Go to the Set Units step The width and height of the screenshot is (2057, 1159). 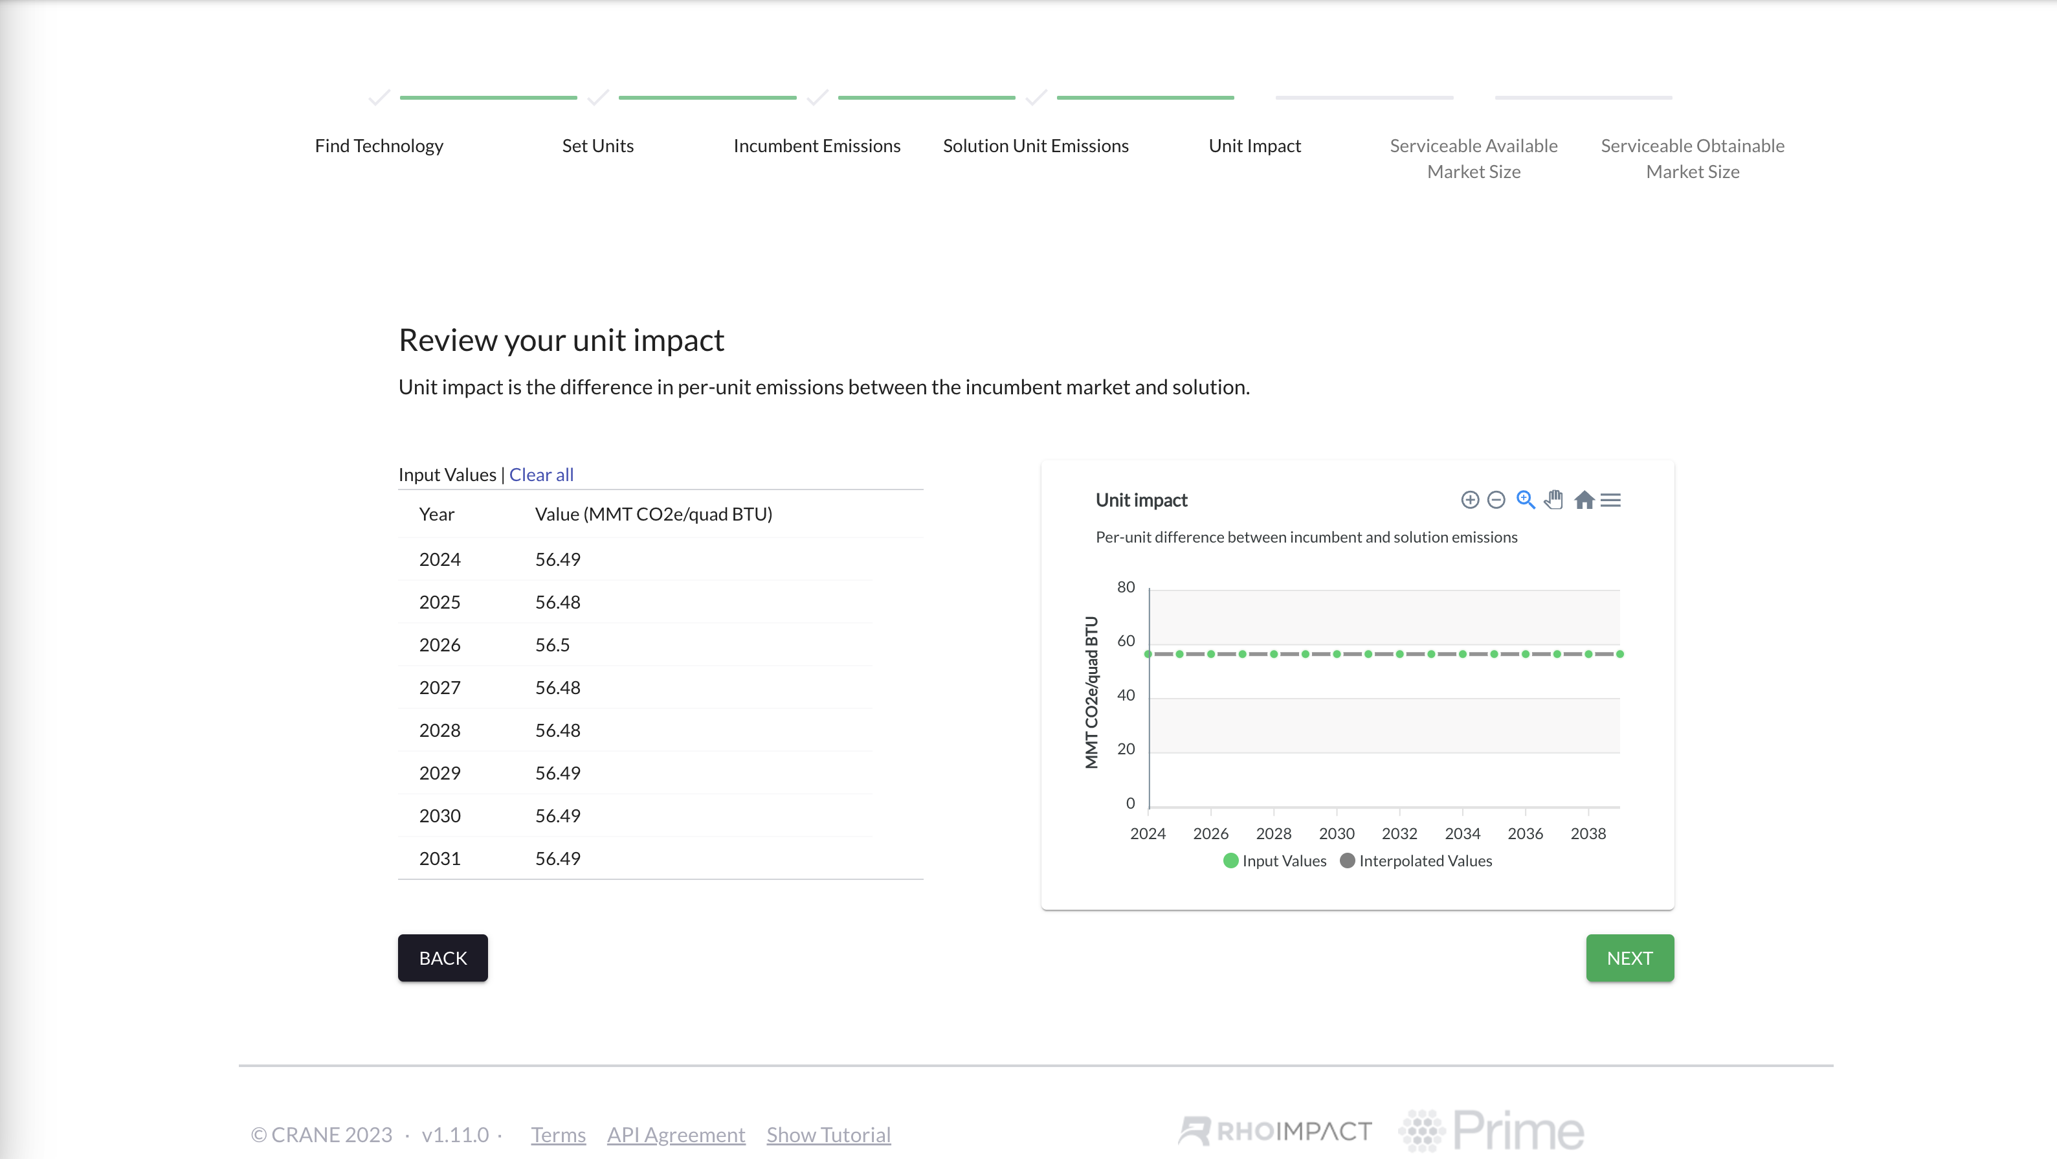pos(597,146)
